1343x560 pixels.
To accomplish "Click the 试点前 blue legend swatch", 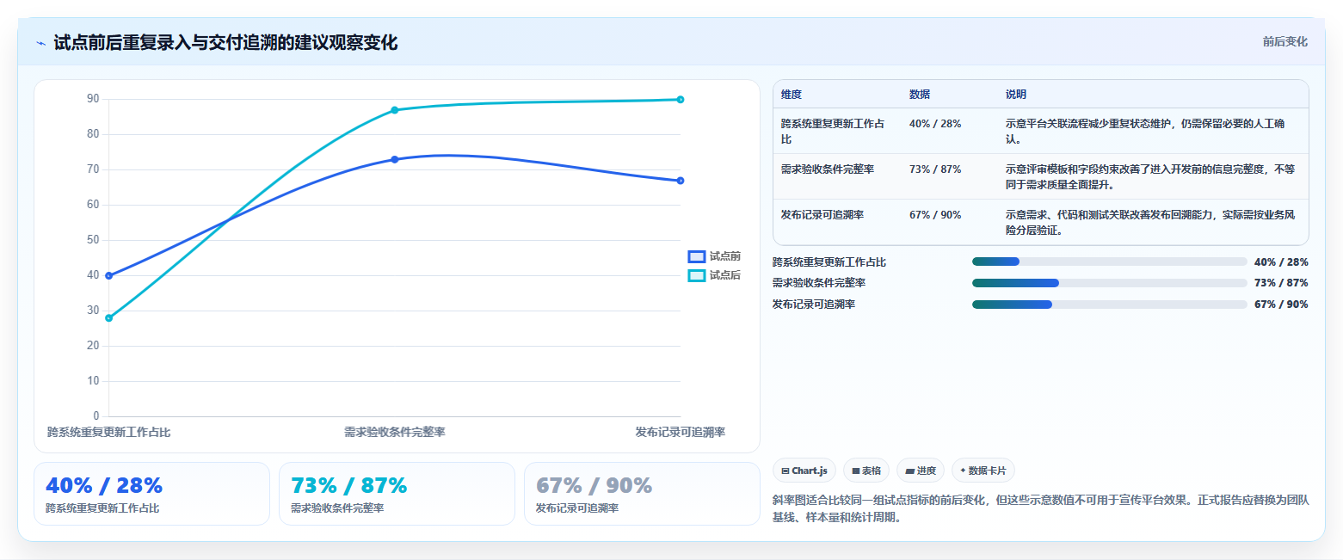I will click(x=697, y=256).
